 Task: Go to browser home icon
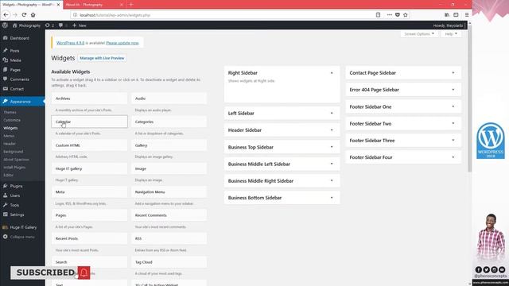(x=33, y=15)
